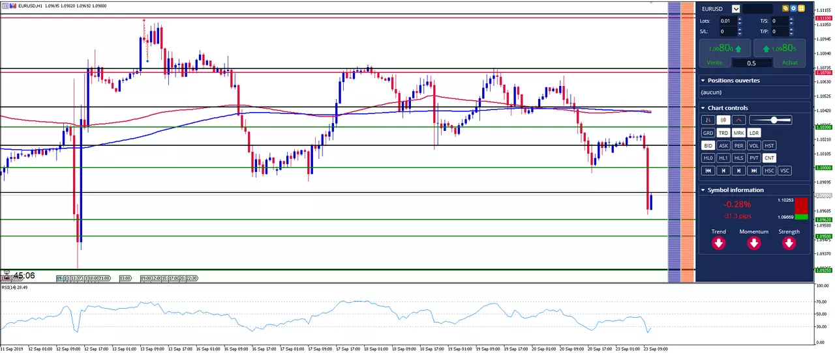Step chart one bar backward
The width and height of the screenshot is (835, 353).
tap(723, 171)
